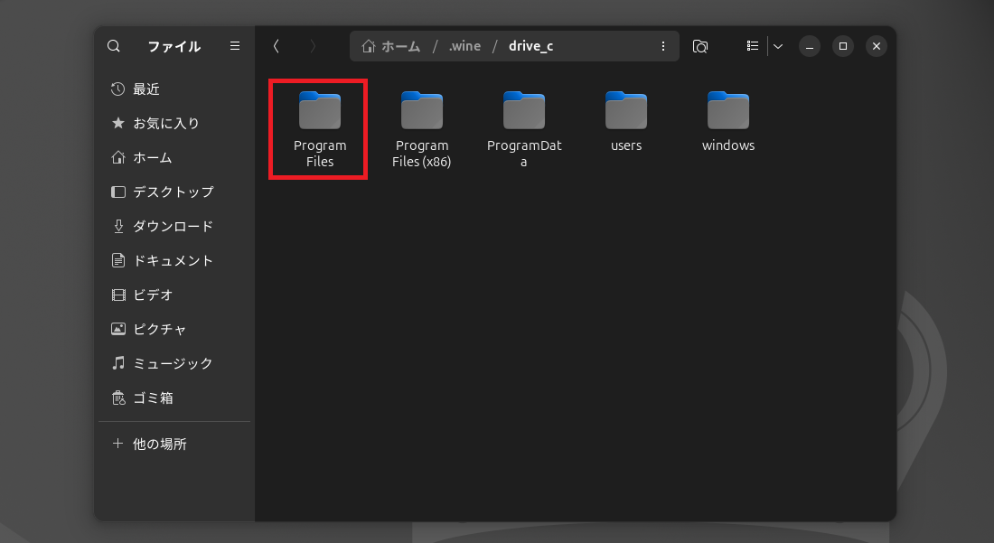Go to お気に入り (Starred) in sidebar
The image size is (994, 543).
pyautogui.click(x=165, y=123)
